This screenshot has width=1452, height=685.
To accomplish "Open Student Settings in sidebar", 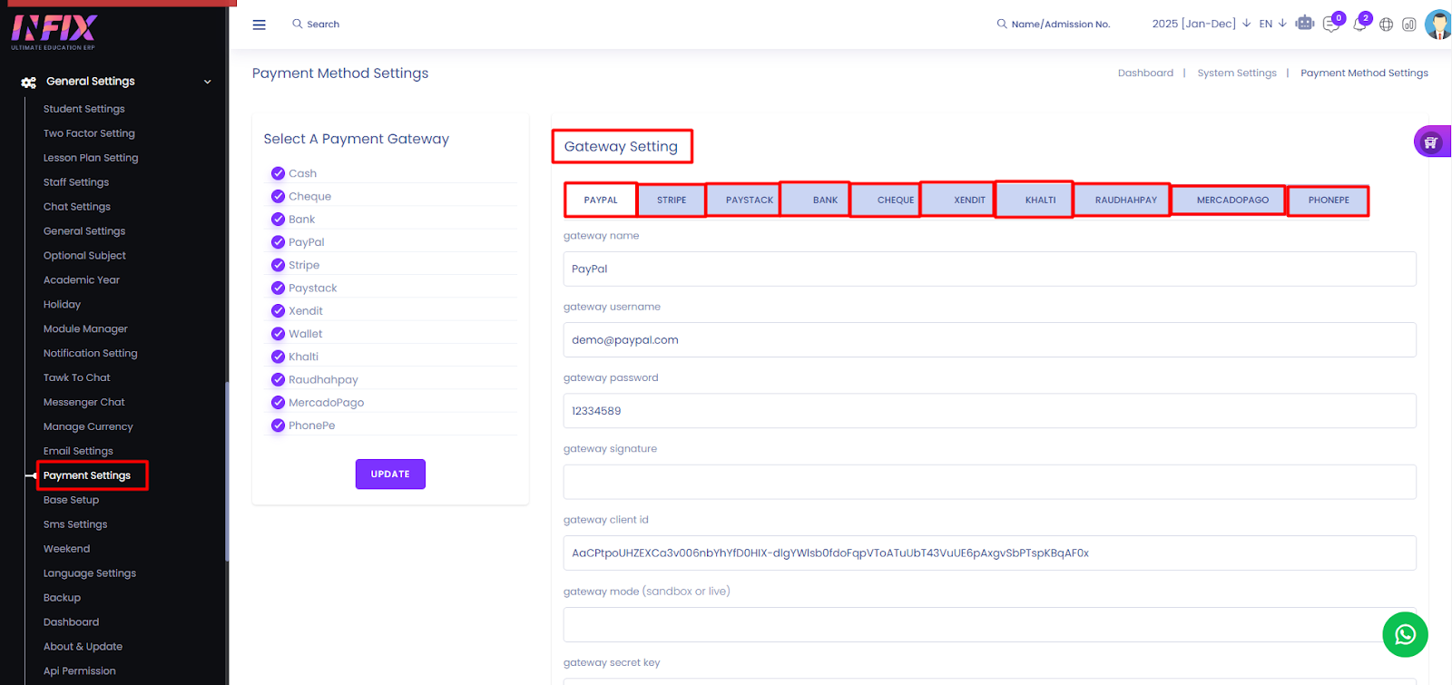I will coord(84,109).
